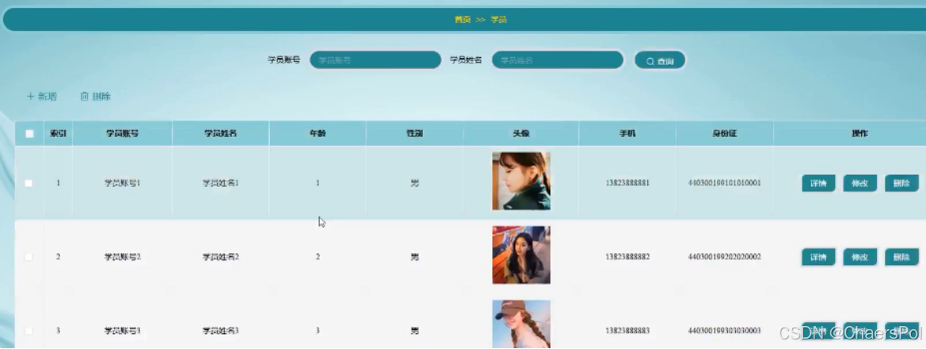
Task: Select the cell text 学员姓名1
Action: coord(221,183)
